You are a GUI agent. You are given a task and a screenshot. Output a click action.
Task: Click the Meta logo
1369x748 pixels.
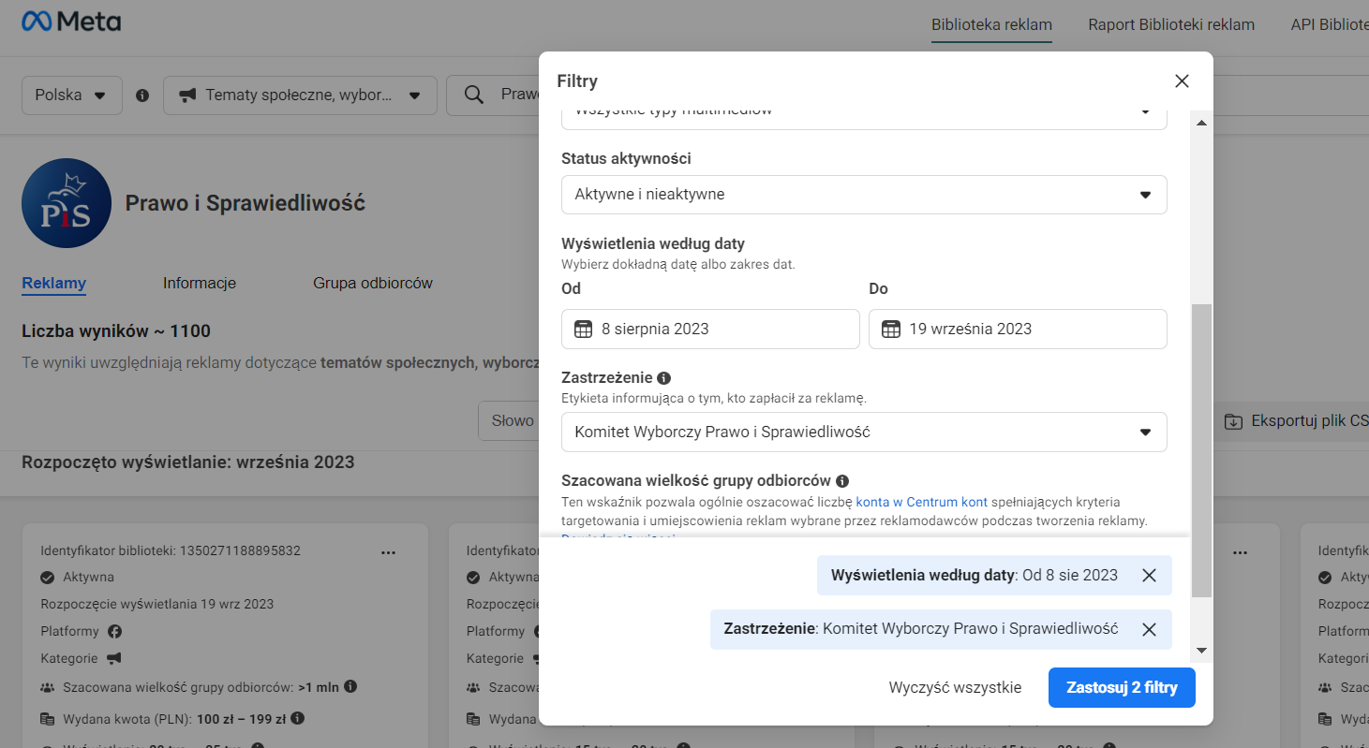[x=71, y=22]
